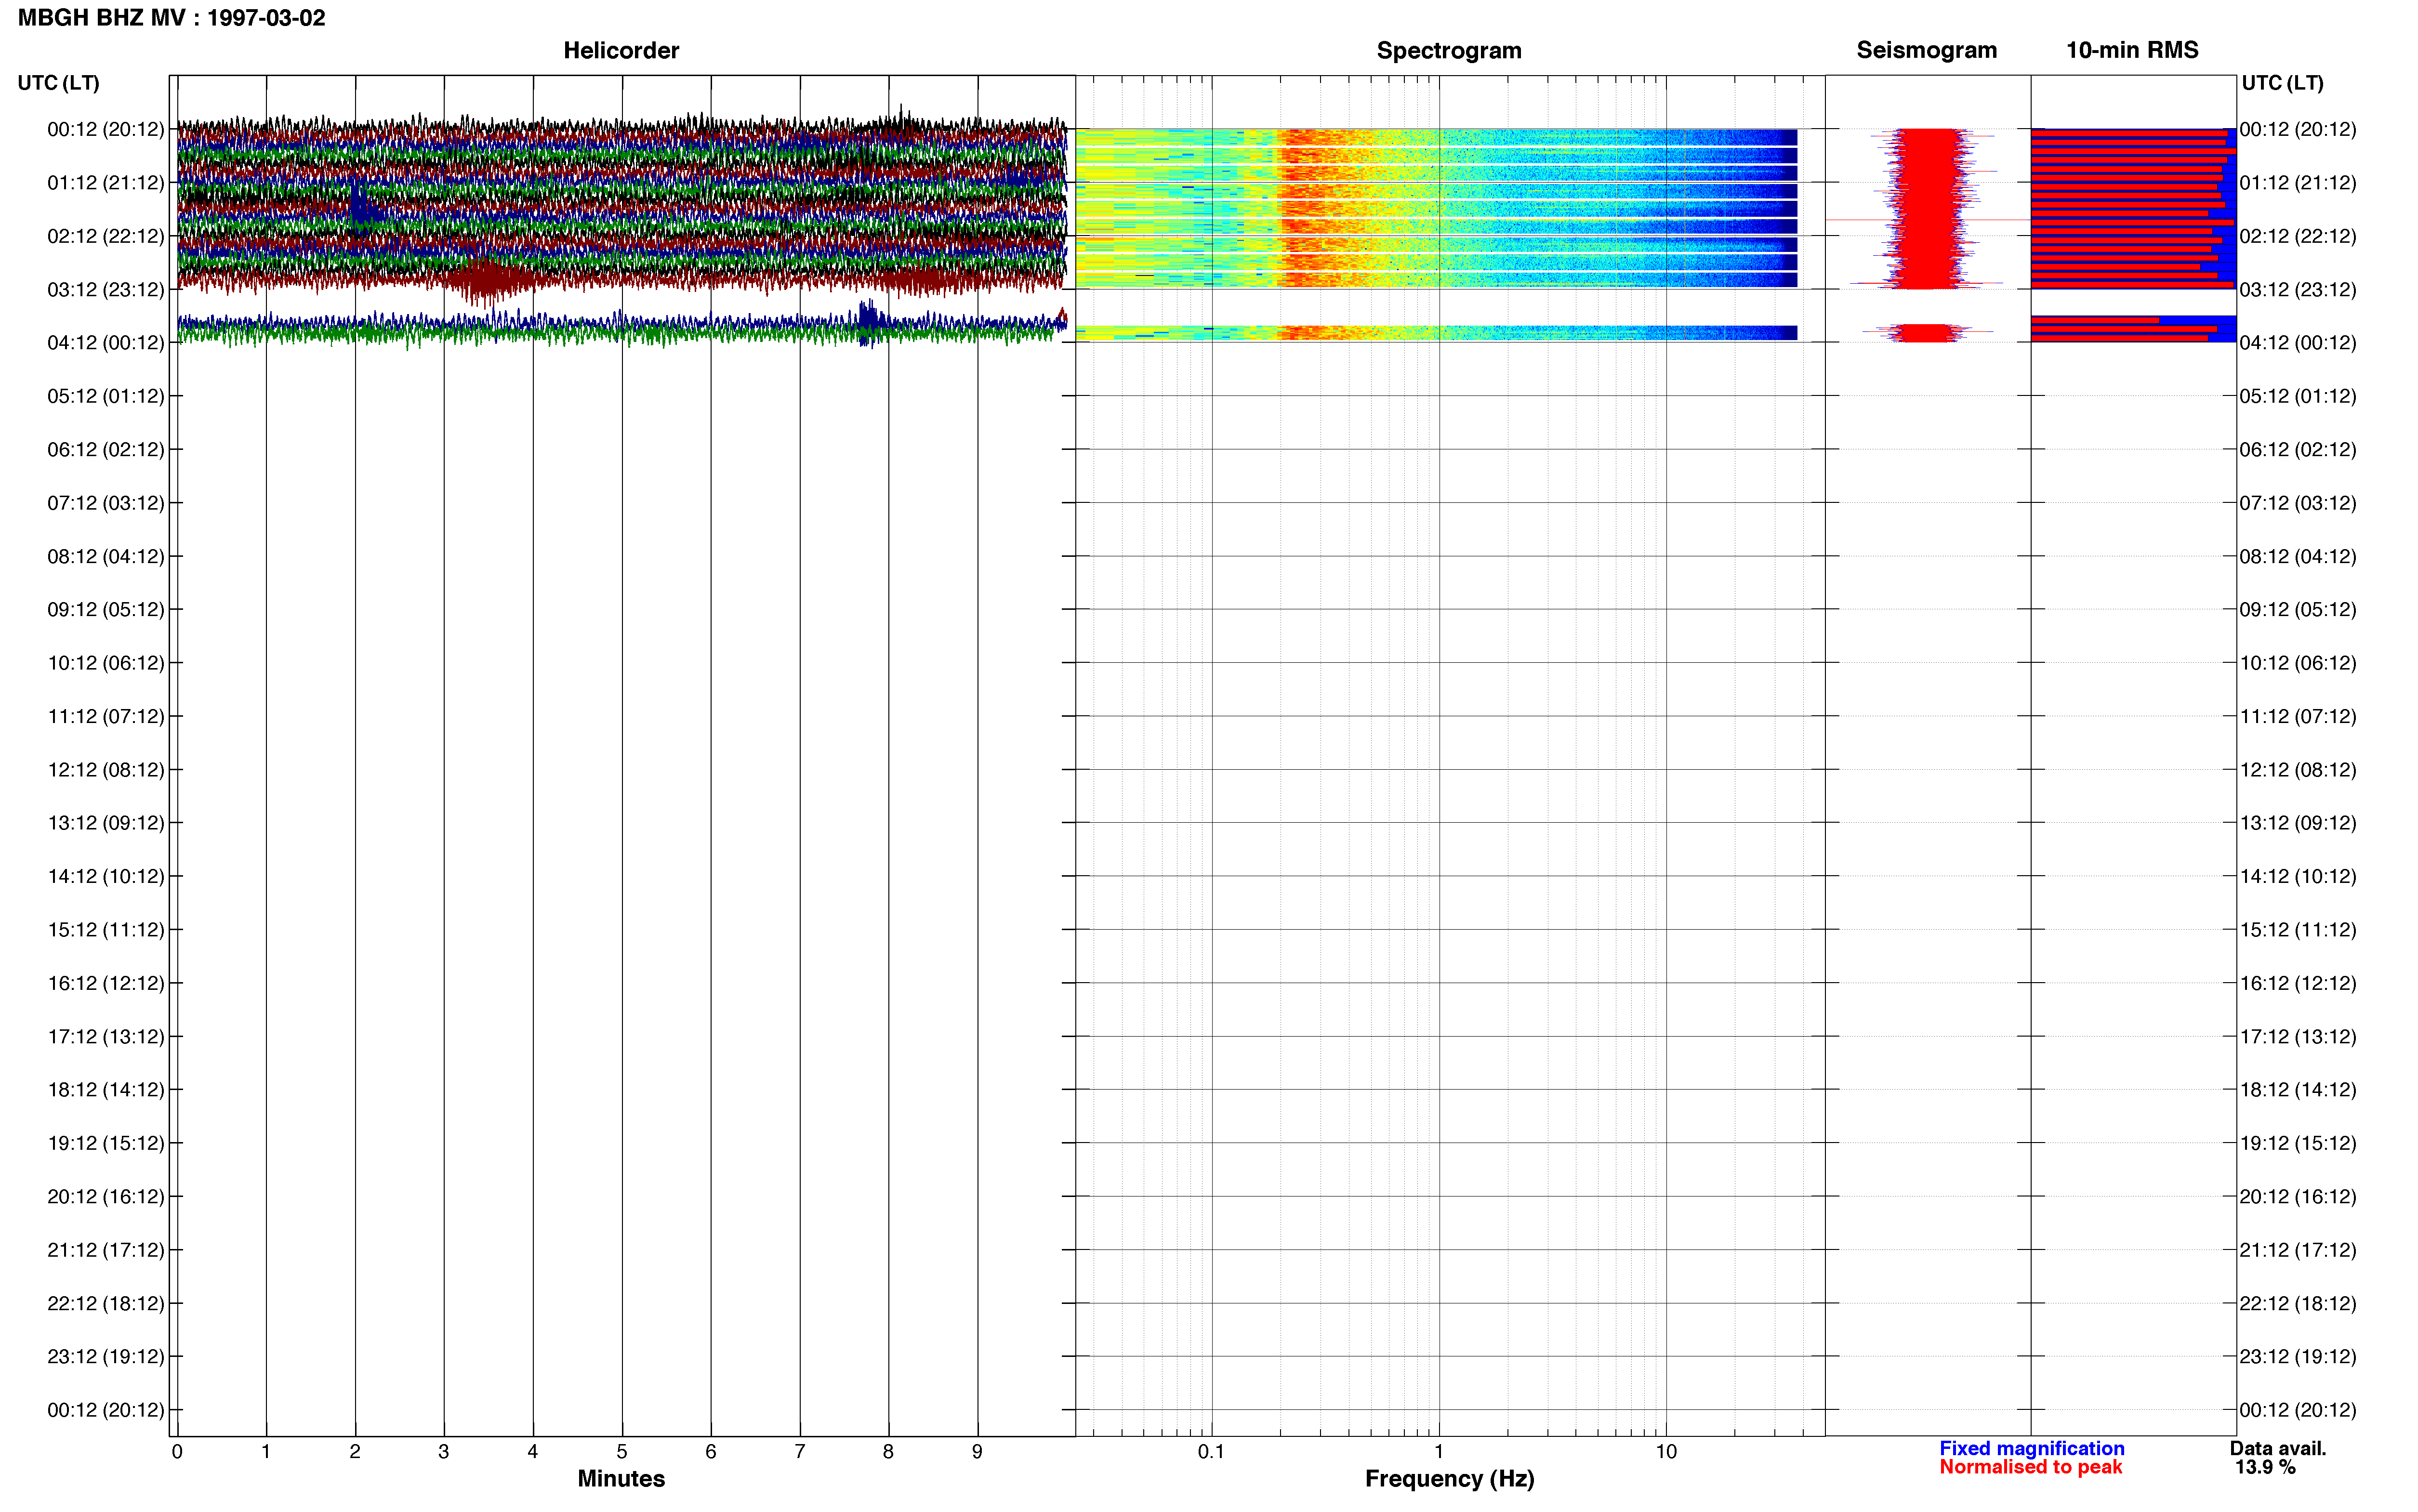2418x1512 pixels.
Task: Click left axis label '20:12 (16:12)'
Action: (106, 1197)
